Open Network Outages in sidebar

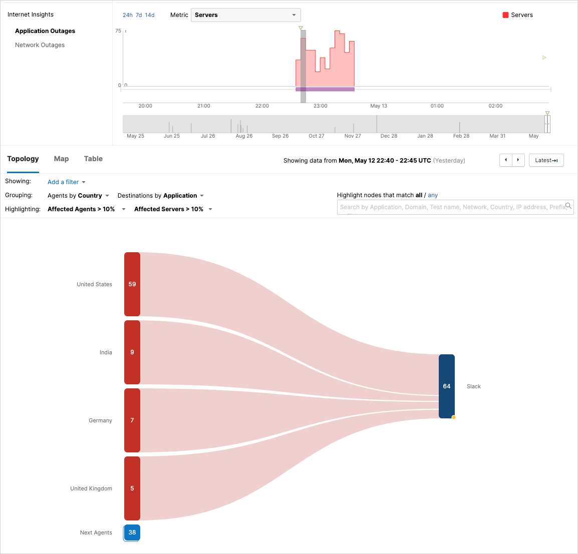[x=40, y=45]
